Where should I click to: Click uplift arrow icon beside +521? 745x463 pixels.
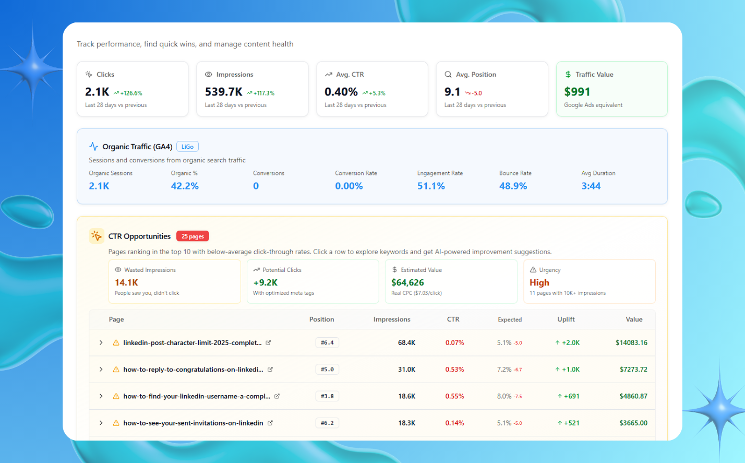click(560, 423)
